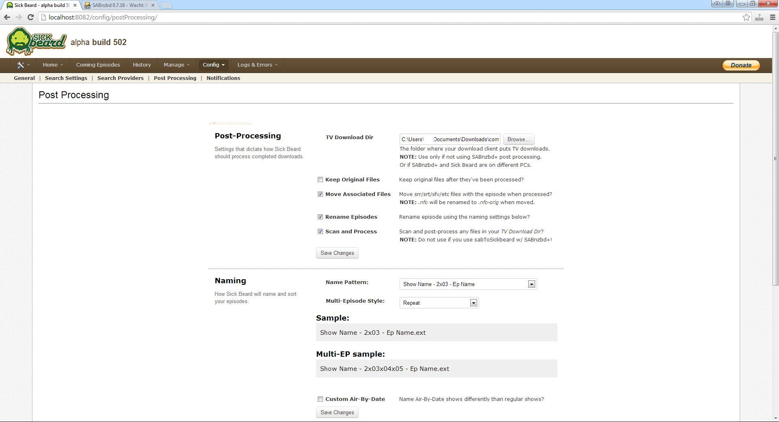Go to Search Settings tab
Screen dimensions: 779x422
tap(66, 78)
